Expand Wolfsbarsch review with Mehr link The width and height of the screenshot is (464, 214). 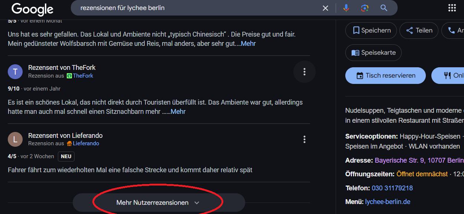point(248,44)
